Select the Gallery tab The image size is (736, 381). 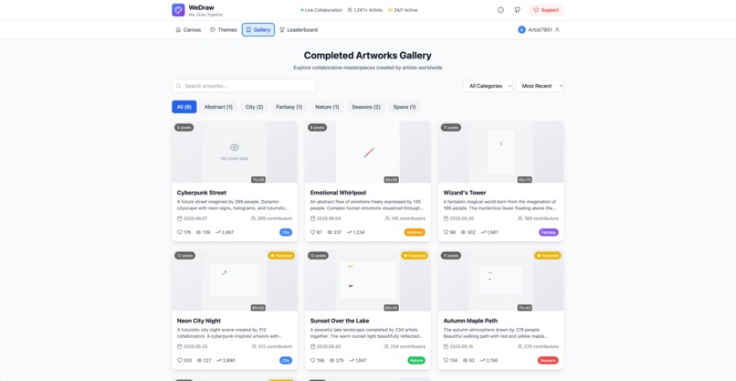(258, 29)
